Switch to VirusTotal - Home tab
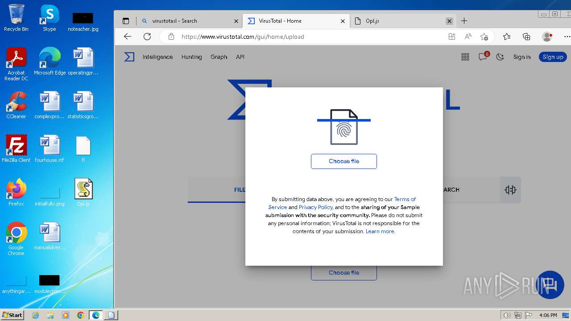This screenshot has height=321, width=571. coord(296,21)
